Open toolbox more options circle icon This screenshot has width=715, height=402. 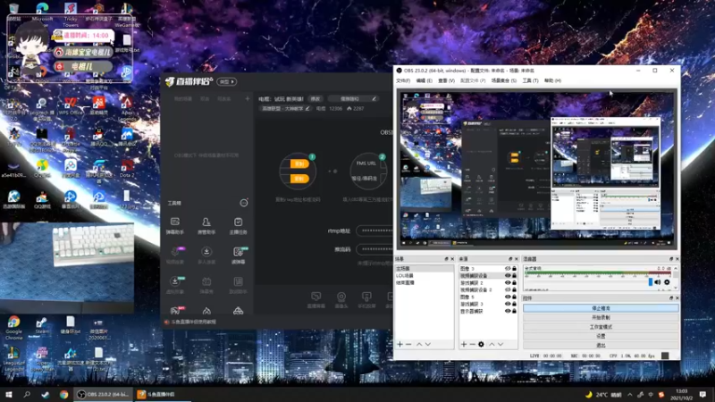pyautogui.click(x=244, y=203)
